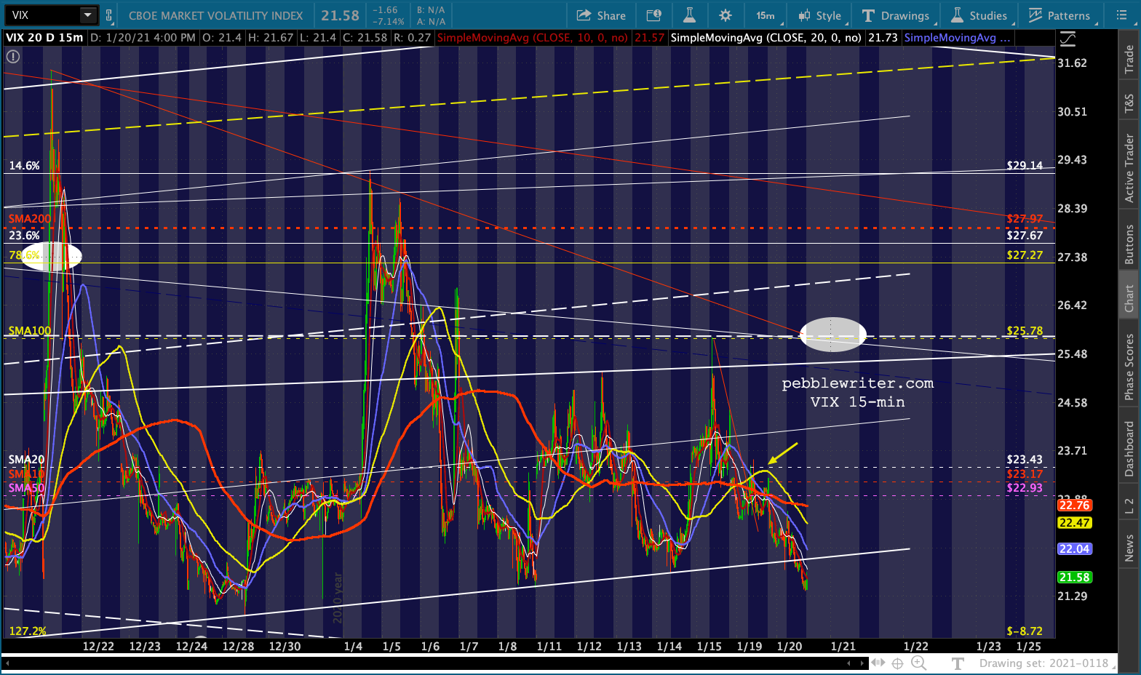Click the Share button
Image resolution: width=1141 pixels, height=675 pixels.
(601, 15)
